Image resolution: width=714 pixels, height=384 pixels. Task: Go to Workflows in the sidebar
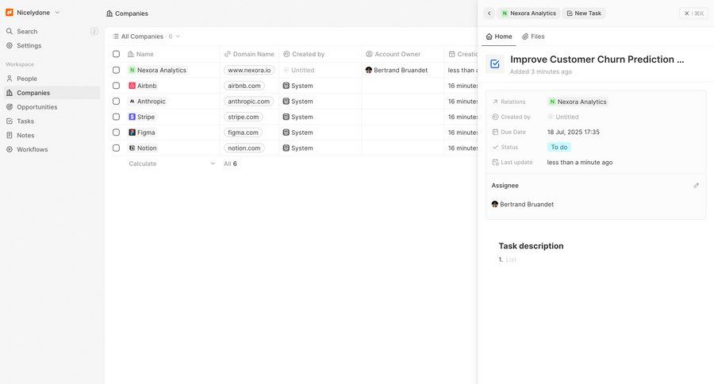point(33,149)
